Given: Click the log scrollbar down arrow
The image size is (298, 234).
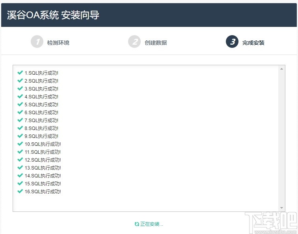Looking at the screenshot, I should tap(281, 208).
